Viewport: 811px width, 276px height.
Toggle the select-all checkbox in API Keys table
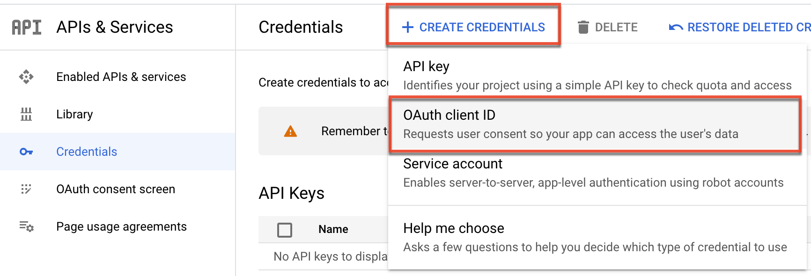[x=285, y=230]
